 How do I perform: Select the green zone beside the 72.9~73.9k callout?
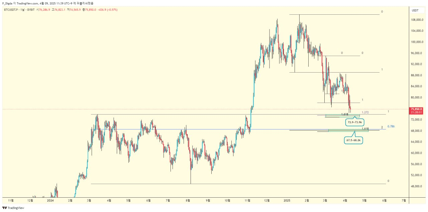pyautogui.click(x=342, y=116)
